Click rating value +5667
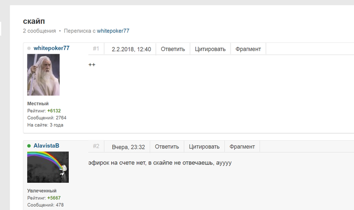The width and height of the screenshot is (354, 210). (54, 198)
